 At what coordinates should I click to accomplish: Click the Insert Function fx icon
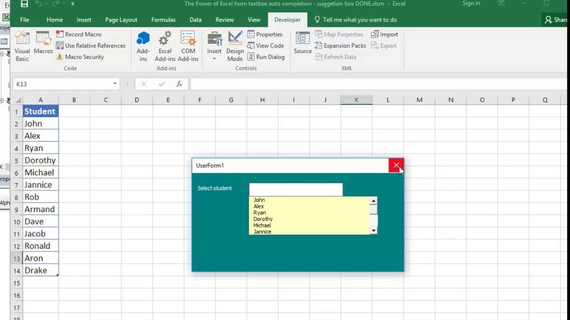179,84
